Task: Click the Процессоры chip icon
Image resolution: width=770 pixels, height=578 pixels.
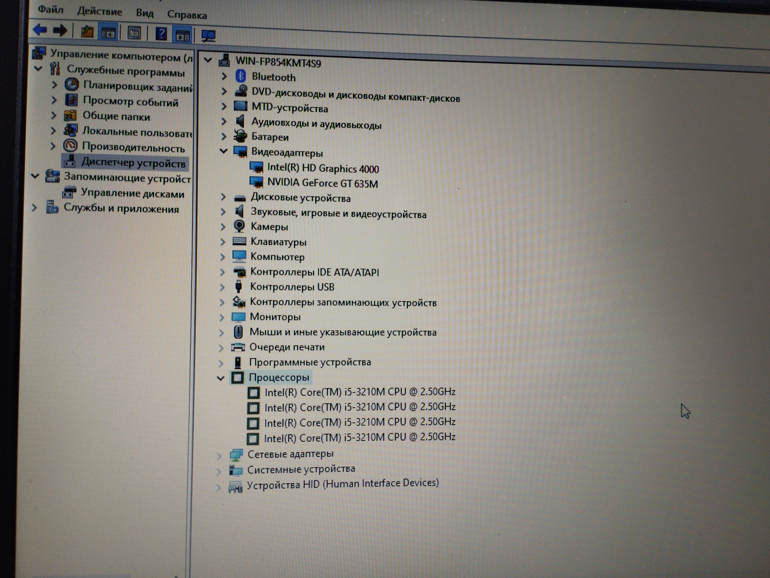Action: pyautogui.click(x=237, y=377)
